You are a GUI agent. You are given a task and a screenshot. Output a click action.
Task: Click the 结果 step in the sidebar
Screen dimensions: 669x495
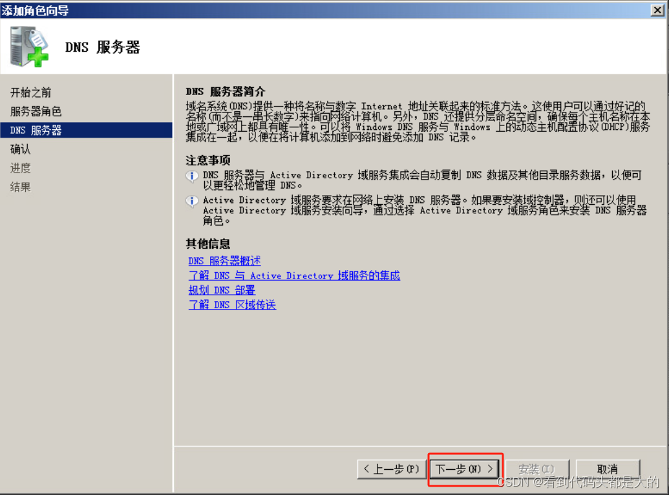coord(20,187)
